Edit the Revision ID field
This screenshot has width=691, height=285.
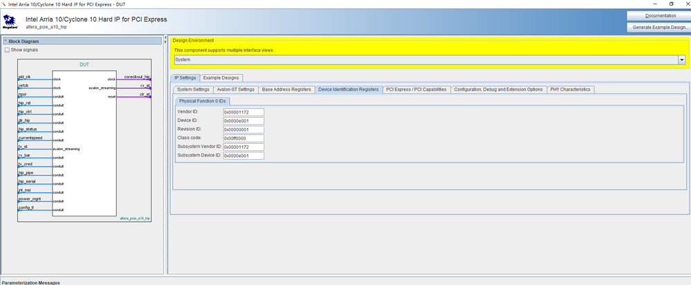click(243, 129)
